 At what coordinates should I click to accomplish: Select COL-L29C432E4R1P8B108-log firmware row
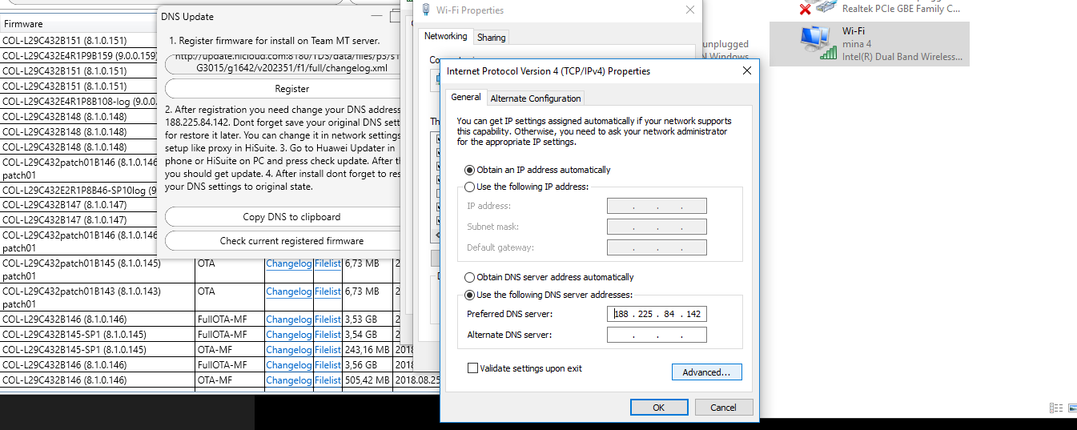[78, 102]
